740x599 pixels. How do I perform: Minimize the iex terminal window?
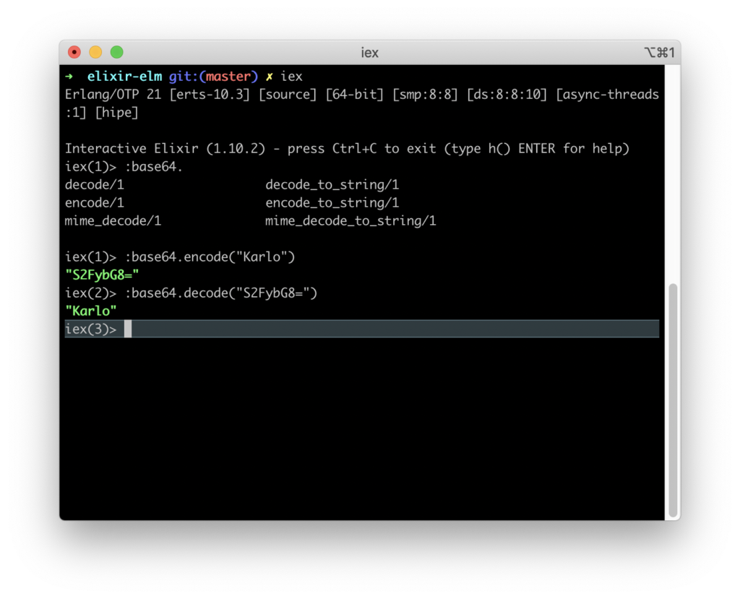(95, 52)
